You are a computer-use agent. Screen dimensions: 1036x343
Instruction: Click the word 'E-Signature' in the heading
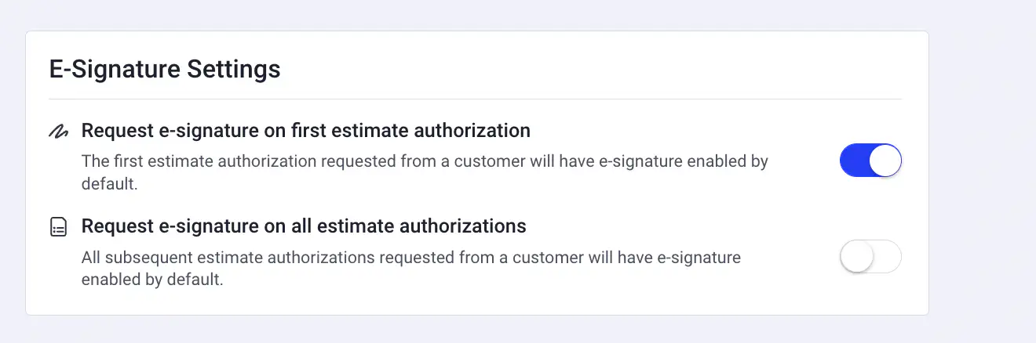click(x=115, y=69)
